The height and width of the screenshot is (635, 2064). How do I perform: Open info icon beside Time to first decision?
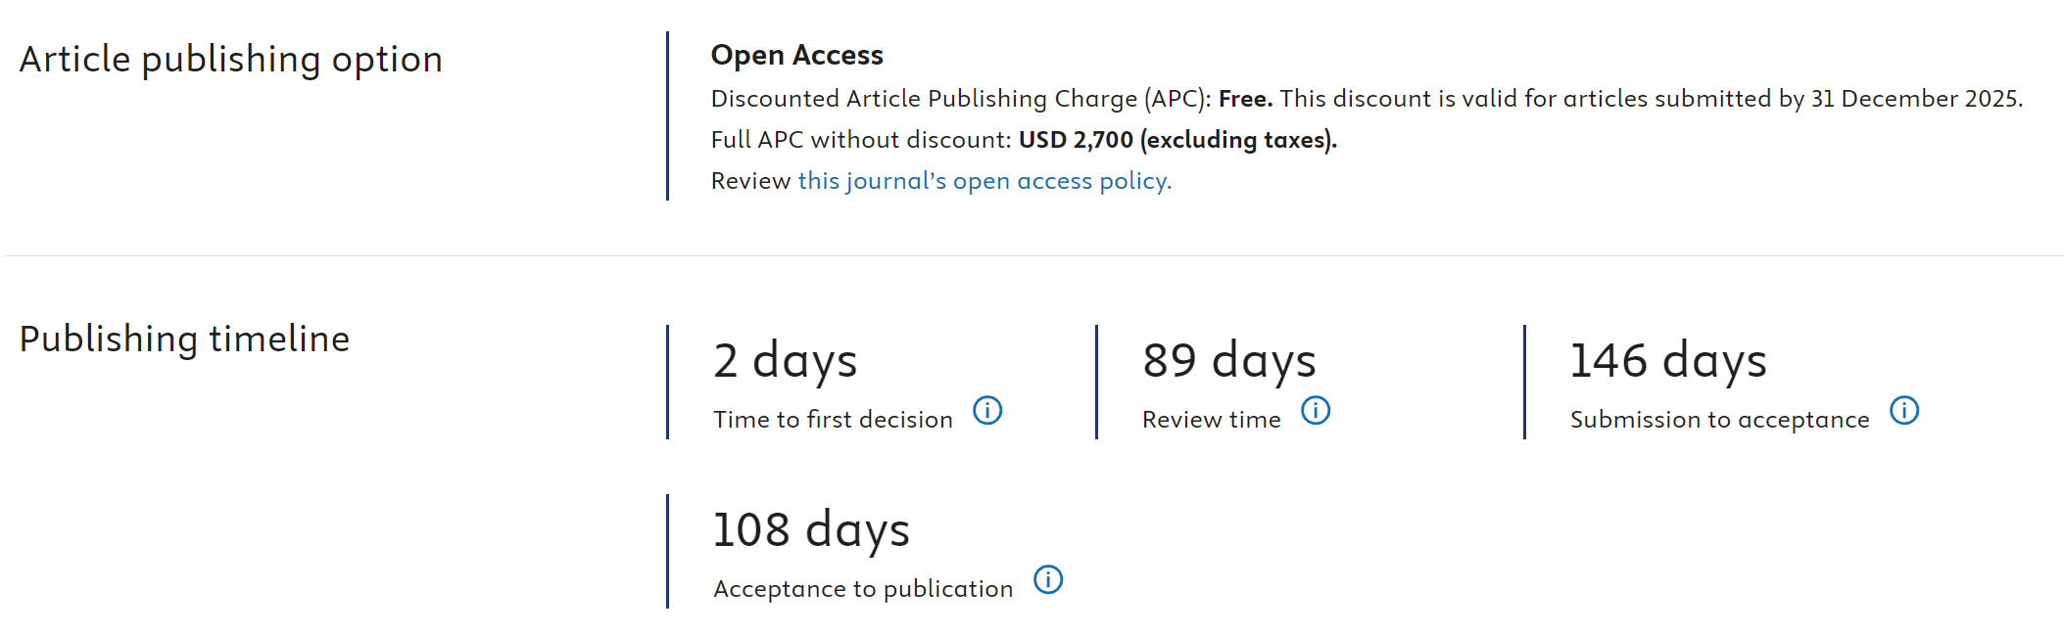click(987, 410)
